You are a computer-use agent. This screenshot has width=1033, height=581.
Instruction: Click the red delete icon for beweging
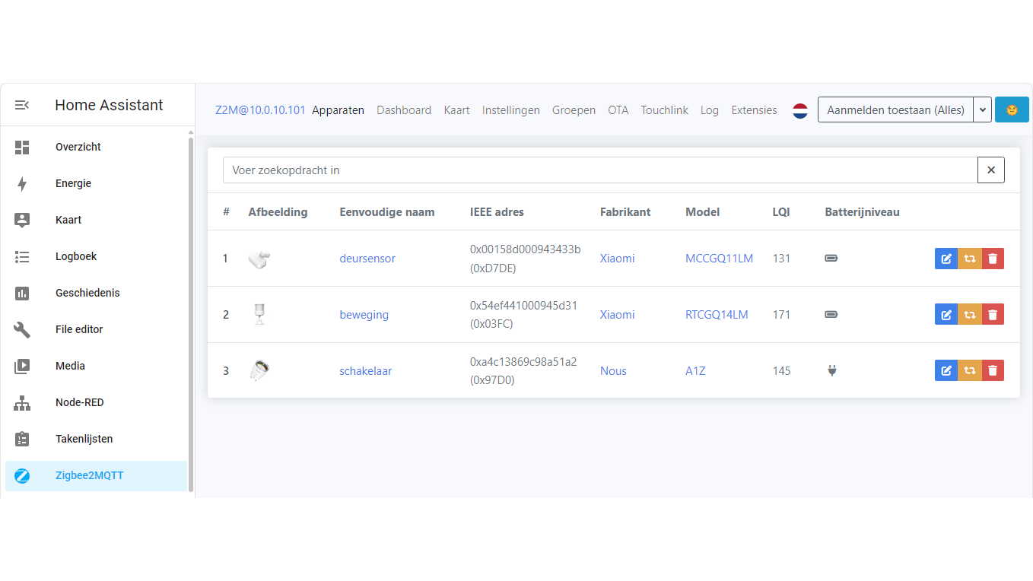point(993,315)
